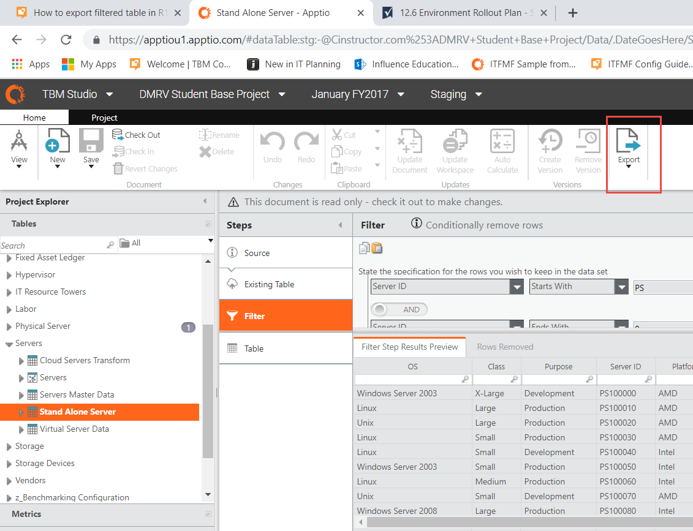Select Virtual Server Data table
The image size is (693, 531).
tap(74, 429)
